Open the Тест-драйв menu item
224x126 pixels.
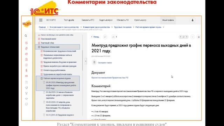tap(69, 20)
